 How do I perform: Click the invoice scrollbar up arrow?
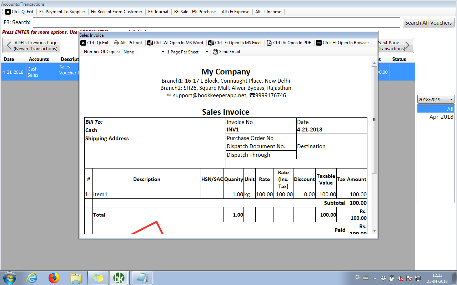coord(374,63)
